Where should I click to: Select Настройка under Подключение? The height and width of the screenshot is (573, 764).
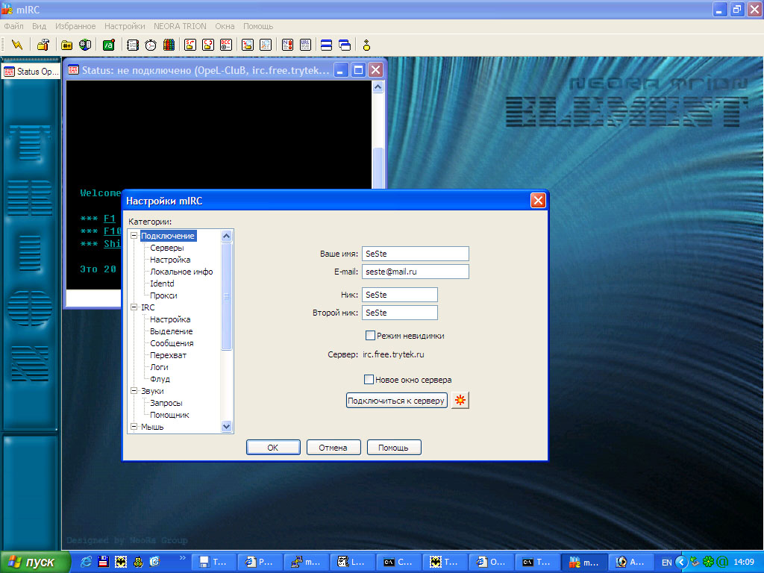170,260
